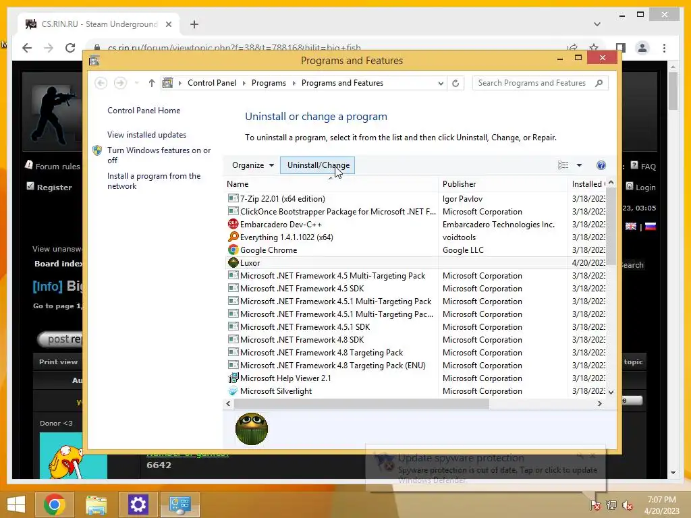Open a new tab in Chrome
The height and width of the screenshot is (518, 691).
194,24
